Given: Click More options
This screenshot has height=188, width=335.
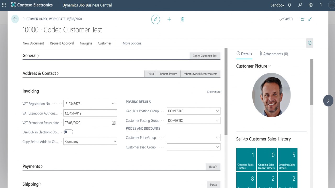Looking at the screenshot, I should (x=132, y=43).
